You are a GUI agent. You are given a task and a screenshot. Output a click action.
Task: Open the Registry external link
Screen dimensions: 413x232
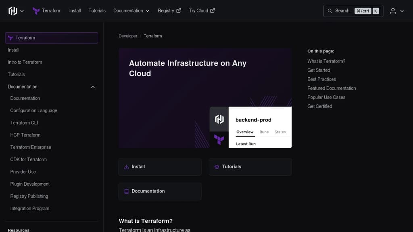pyautogui.click(x=169, y=11)
